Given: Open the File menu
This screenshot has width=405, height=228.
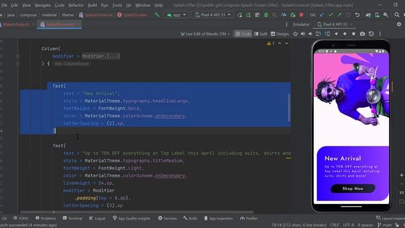Looking at the screenshot, I should point(4,5).
